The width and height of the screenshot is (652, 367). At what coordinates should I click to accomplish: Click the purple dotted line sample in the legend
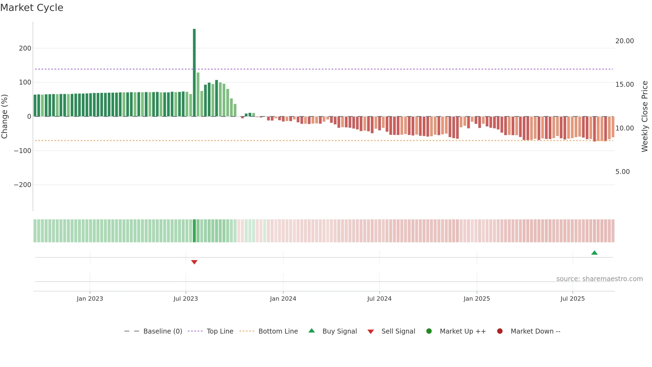coord(195,331)
